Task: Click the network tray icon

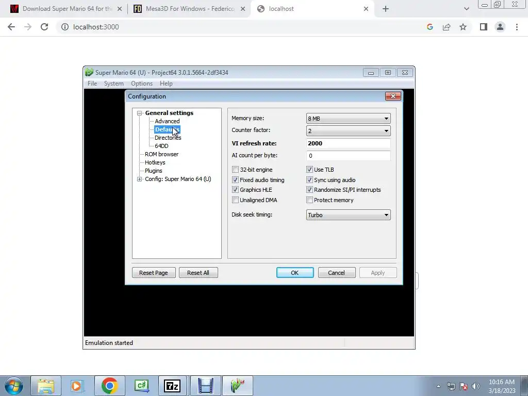Action: 451,386
